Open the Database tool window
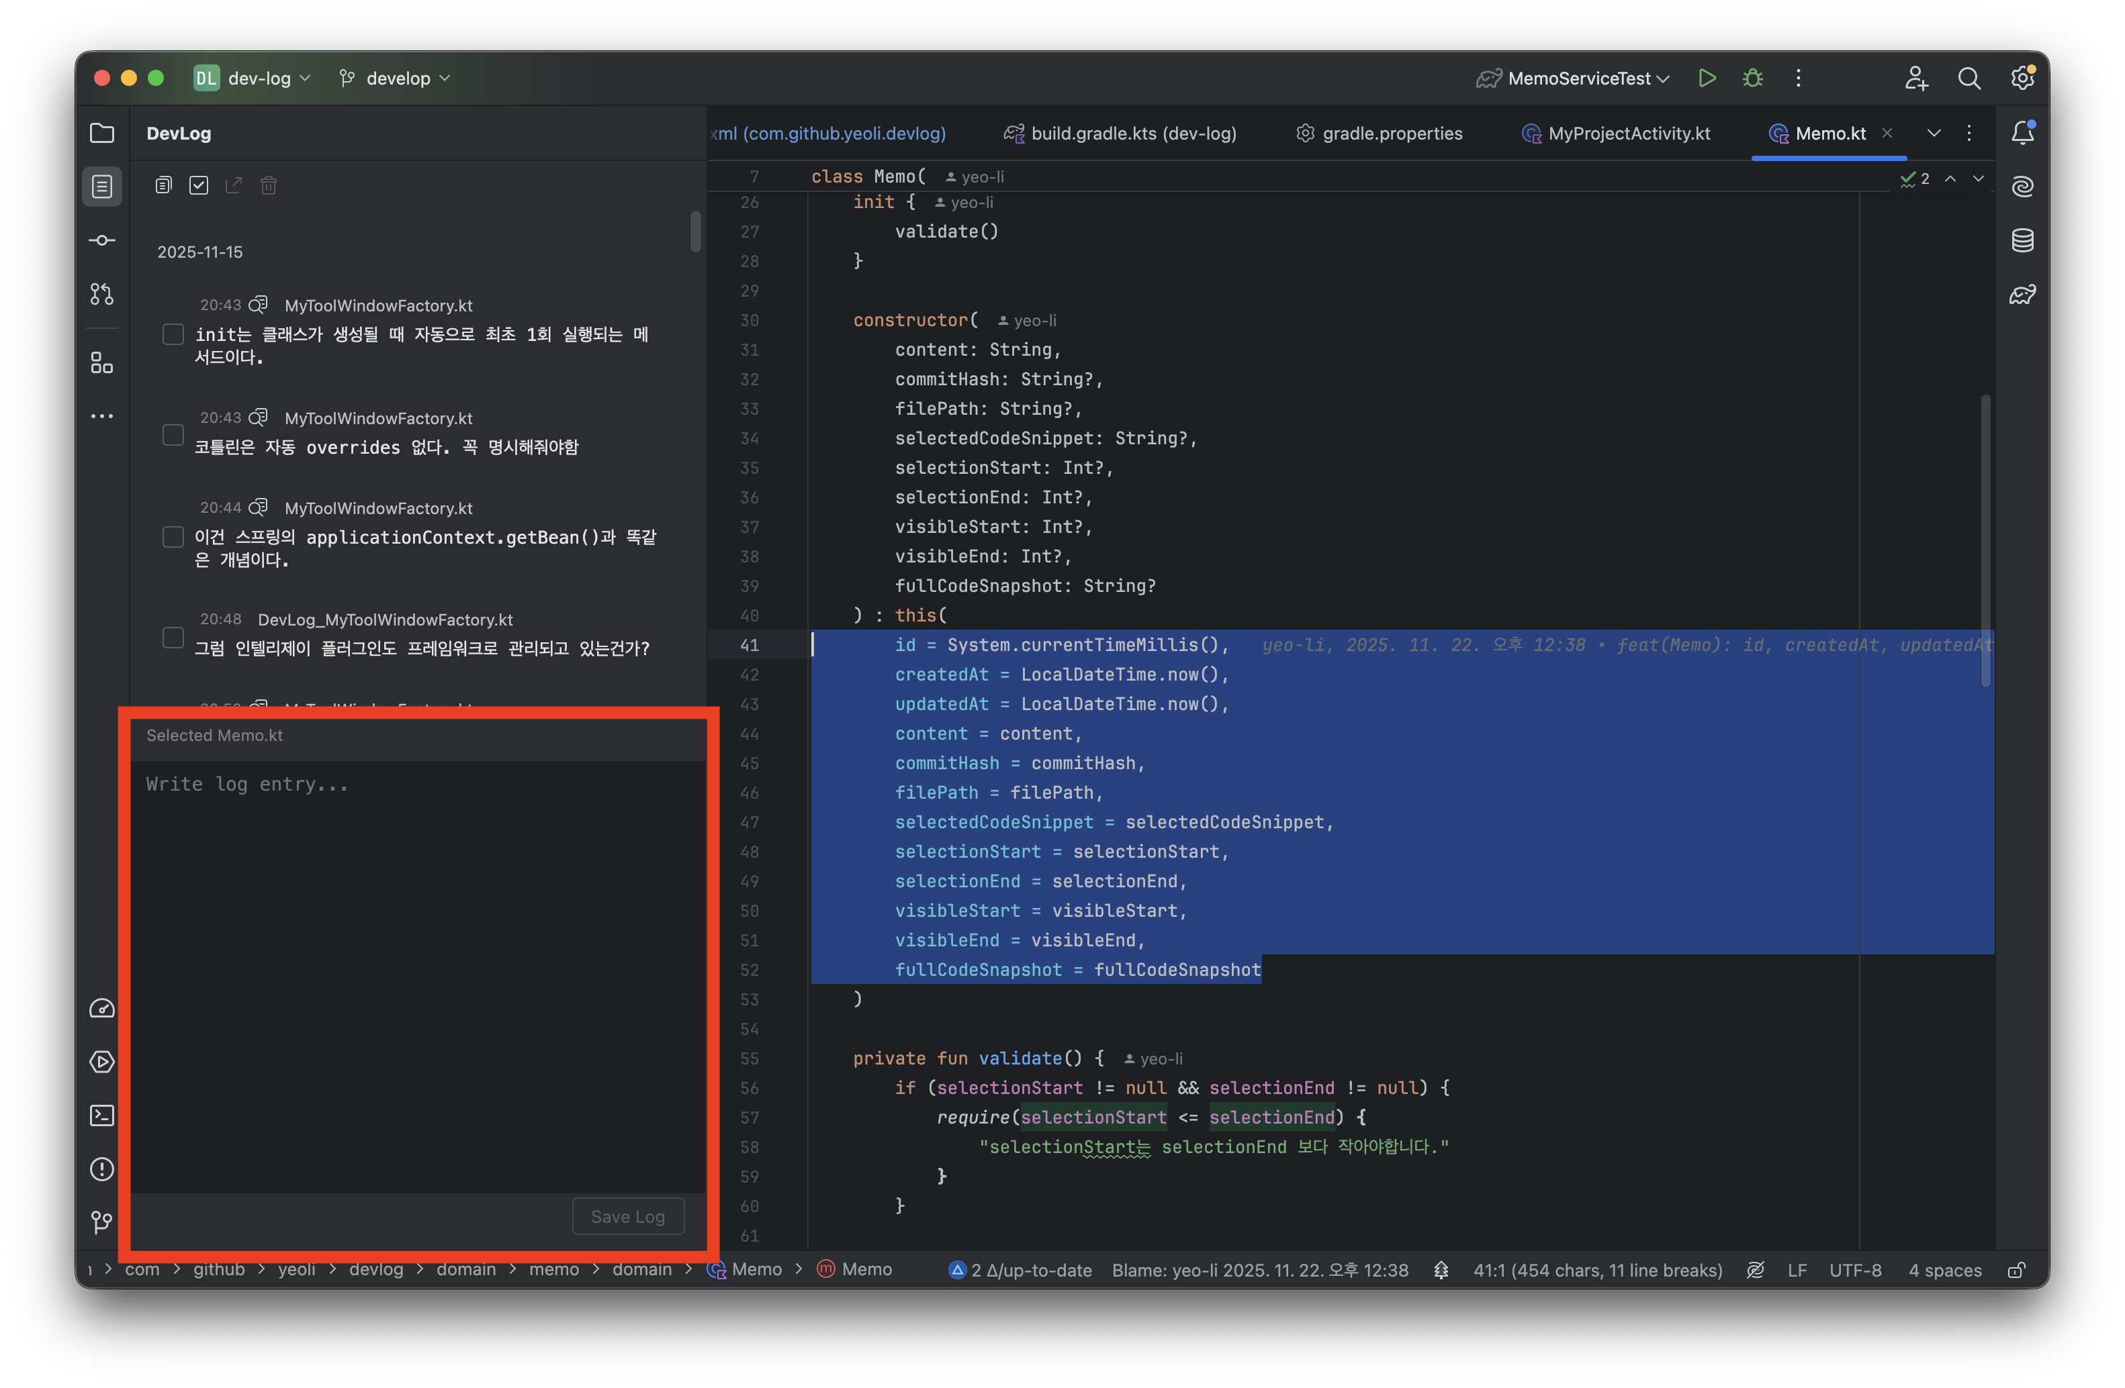Viewport: 2125px width, 1388px height. 2022,240
